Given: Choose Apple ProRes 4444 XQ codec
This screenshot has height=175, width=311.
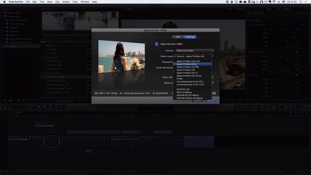Looking at the screenshot, I should tap(192, 61).
